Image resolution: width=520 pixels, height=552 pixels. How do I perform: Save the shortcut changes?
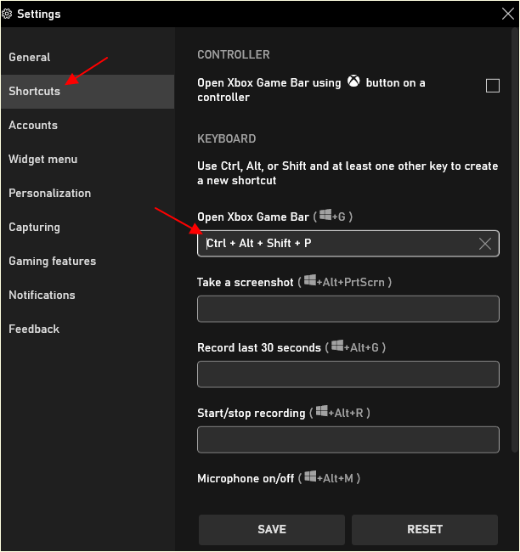tap(272, 529)
